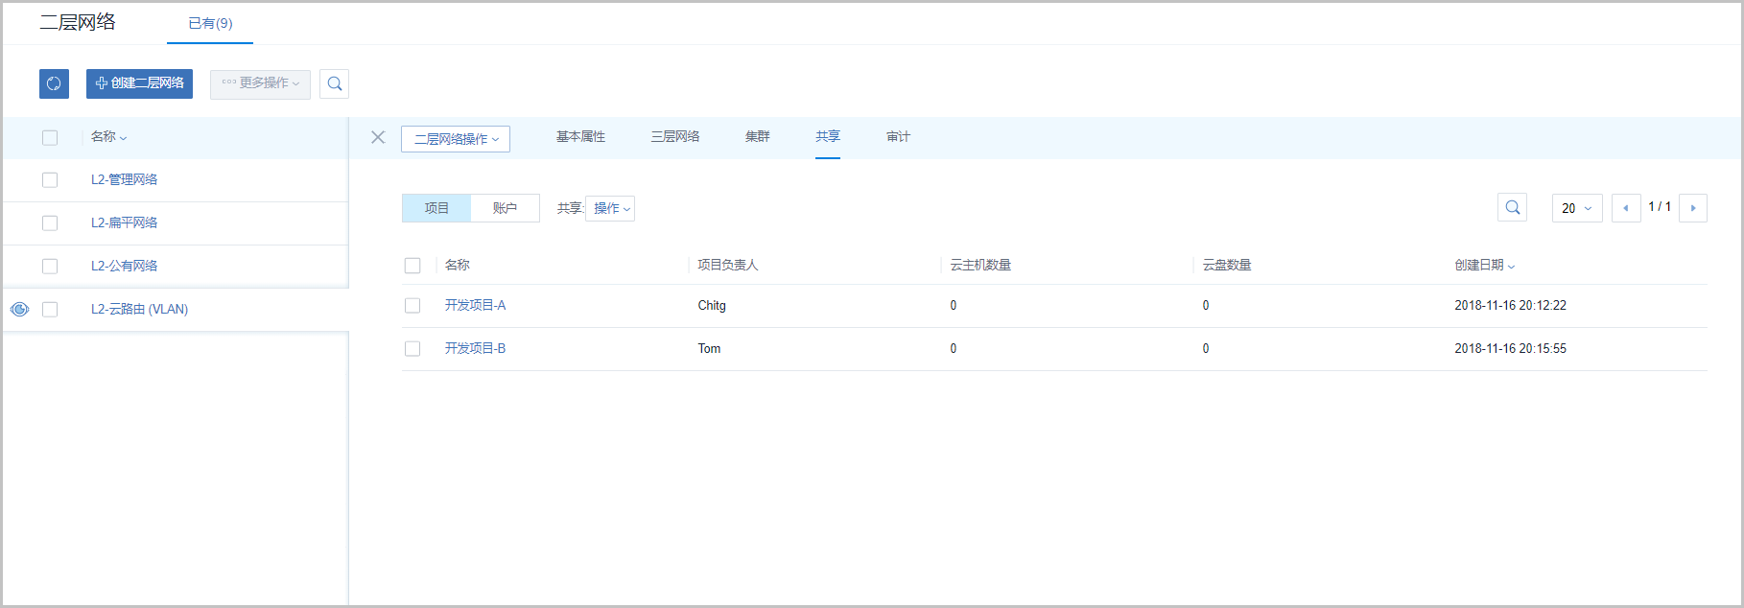
Task: Open the page size 20 dropdown
Action: [1577, 207]
